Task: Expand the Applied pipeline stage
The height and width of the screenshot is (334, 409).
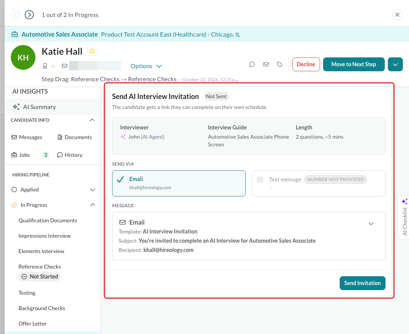Action: click(92, 190)
